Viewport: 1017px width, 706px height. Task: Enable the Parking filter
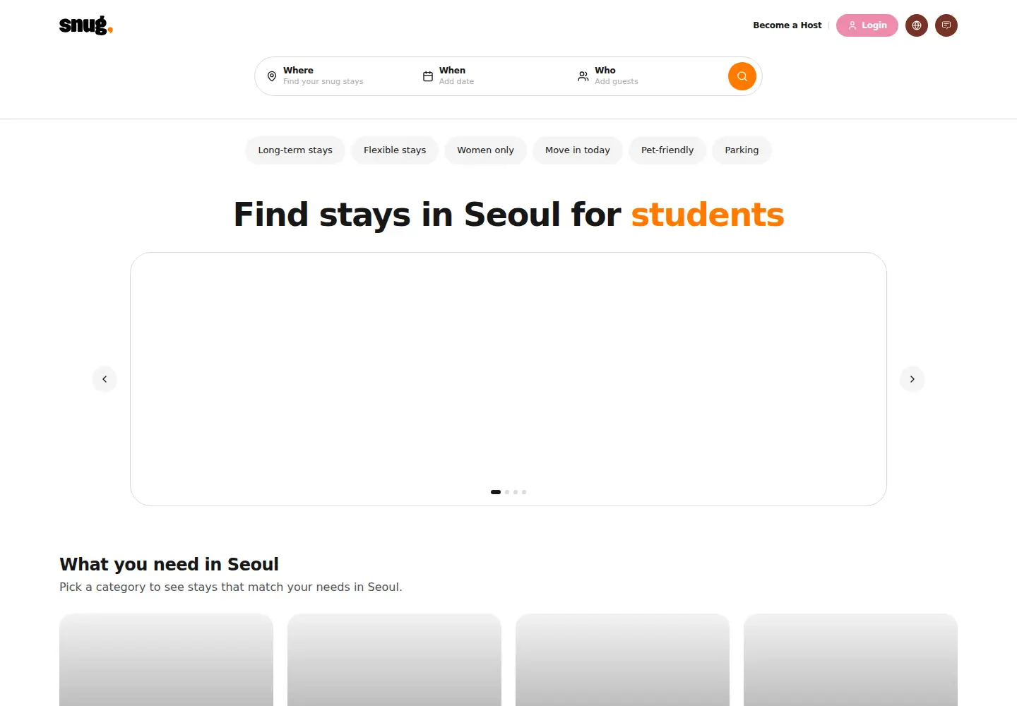tap(742, 150)
